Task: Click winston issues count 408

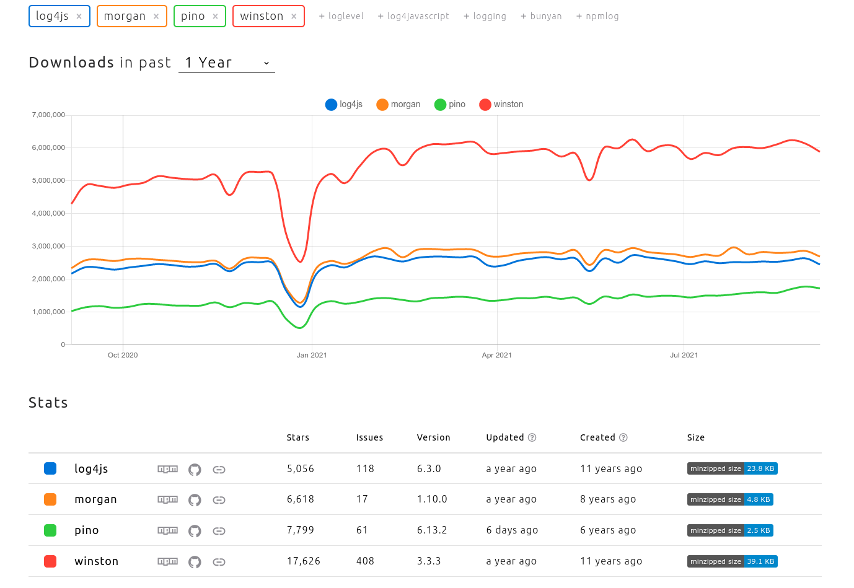Action: [x=365, y=561]
